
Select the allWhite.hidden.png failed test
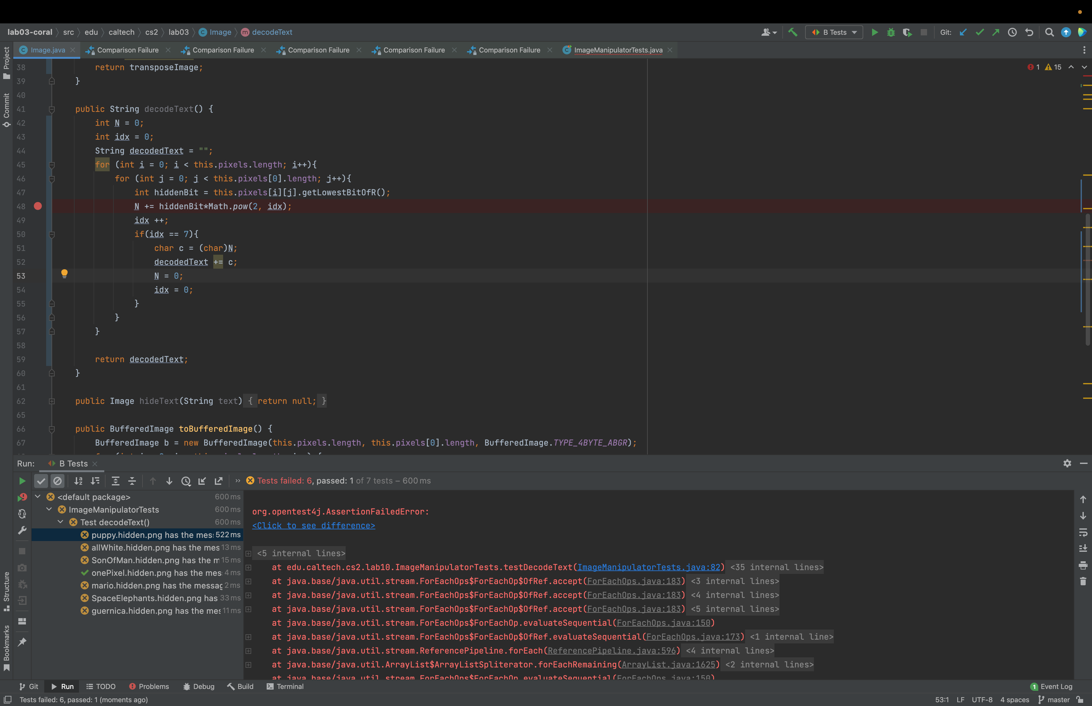click(x=155, y=547)
